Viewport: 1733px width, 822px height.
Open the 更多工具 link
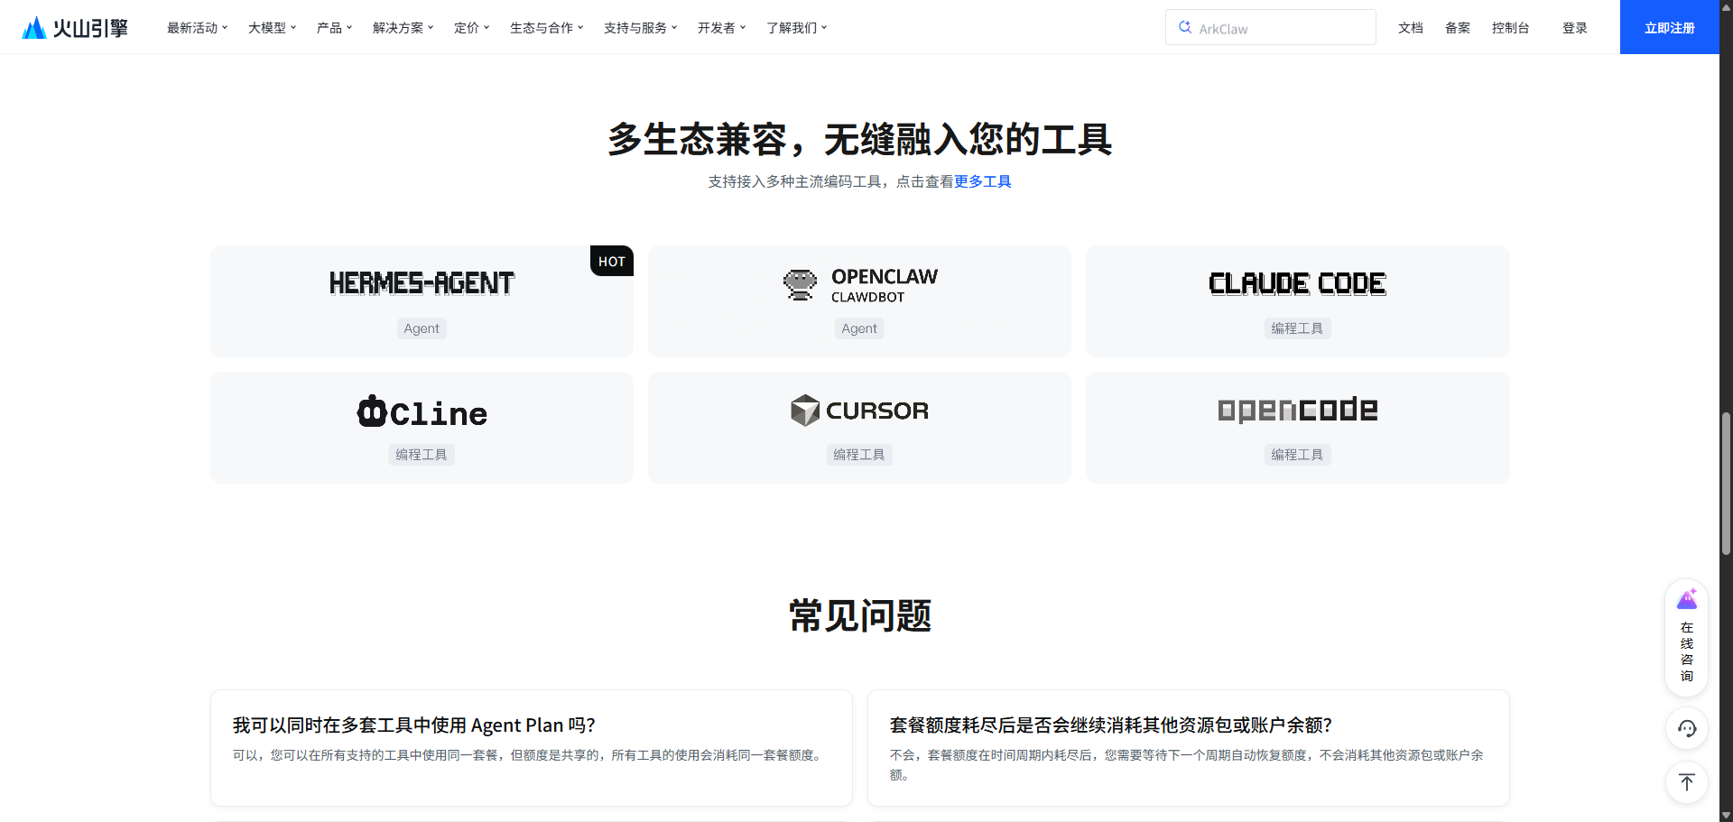tap(982, 181)
